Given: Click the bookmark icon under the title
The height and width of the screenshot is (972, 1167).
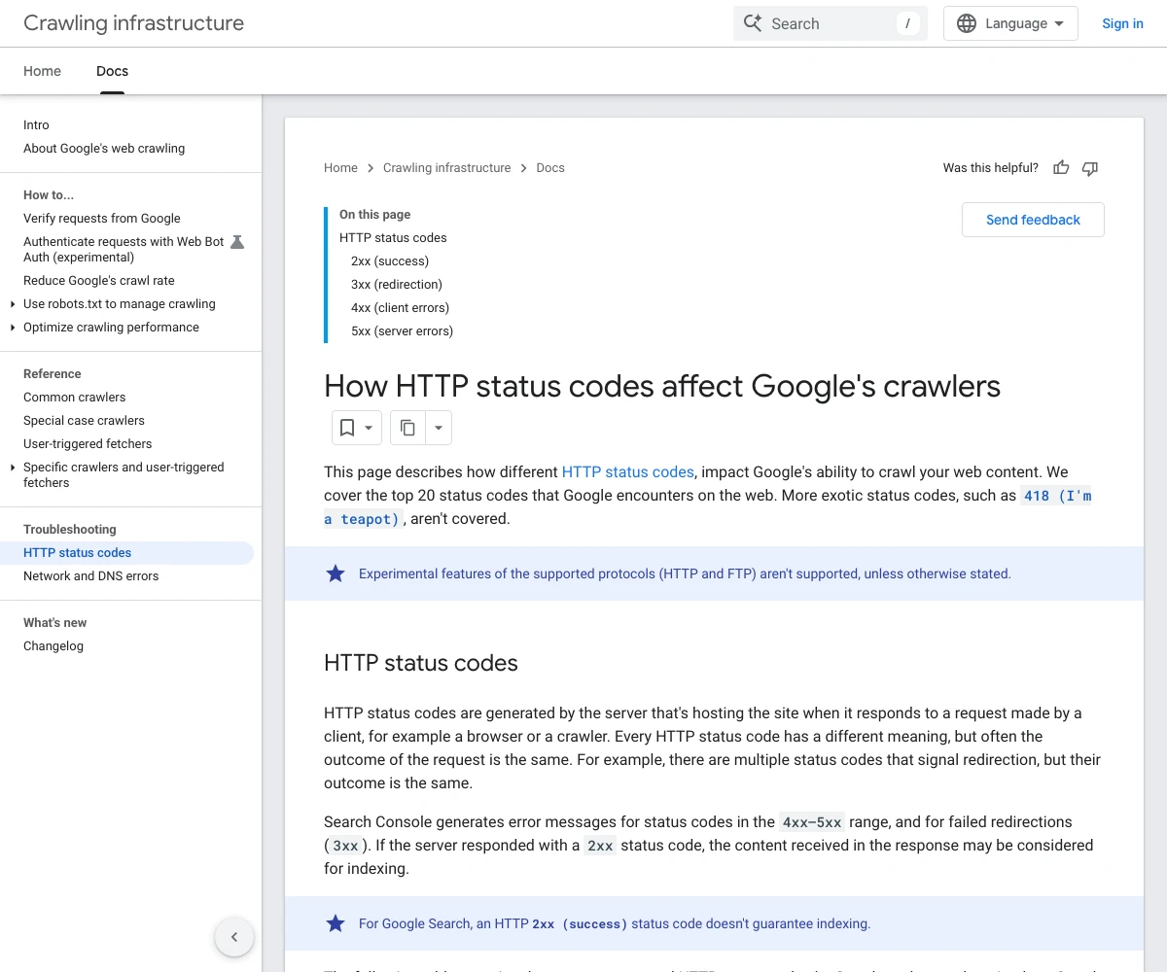Looking at the screenshot, I should coord(346,428).
